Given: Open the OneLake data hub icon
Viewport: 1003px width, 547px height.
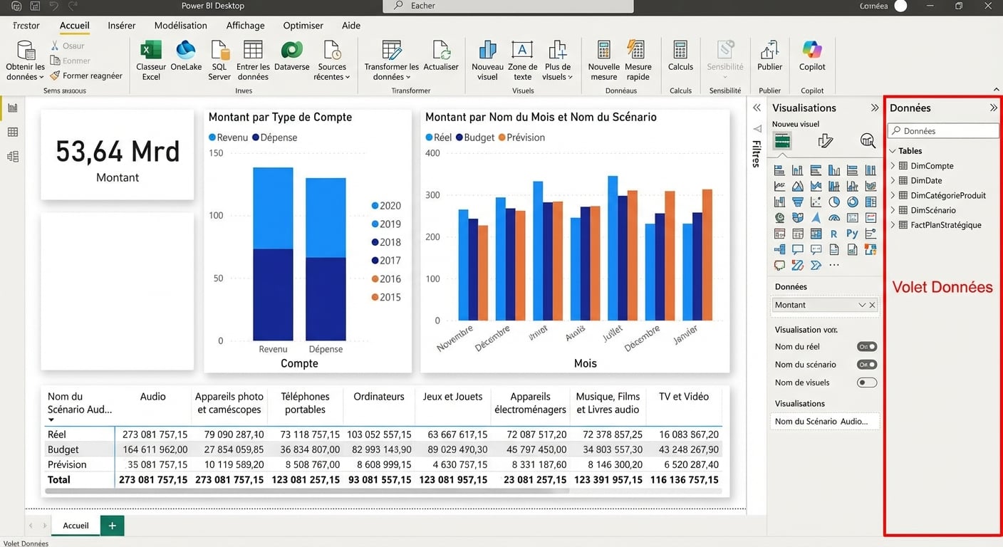Looking at the screenshot, I should point(186,51).
